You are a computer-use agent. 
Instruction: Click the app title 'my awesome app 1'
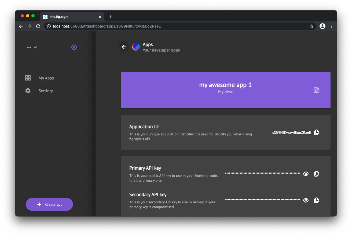225,85
